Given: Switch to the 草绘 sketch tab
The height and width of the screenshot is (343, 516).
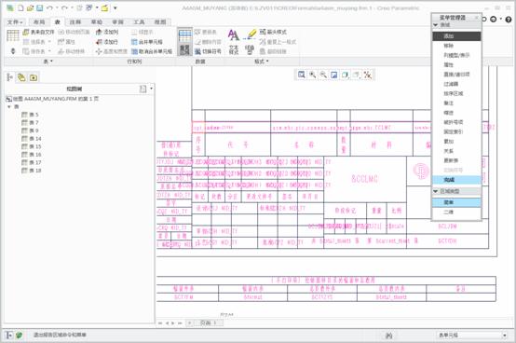Looking at the screenshot, I should pos(97,22).
